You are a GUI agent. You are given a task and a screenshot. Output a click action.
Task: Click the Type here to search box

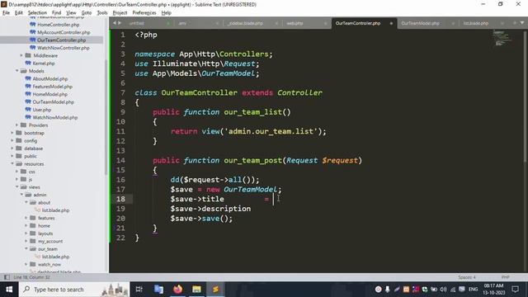(74, 290)
